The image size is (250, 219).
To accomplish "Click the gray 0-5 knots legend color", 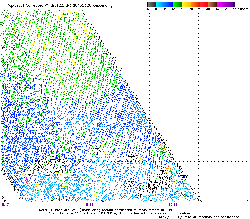I will tap(151, 4).
